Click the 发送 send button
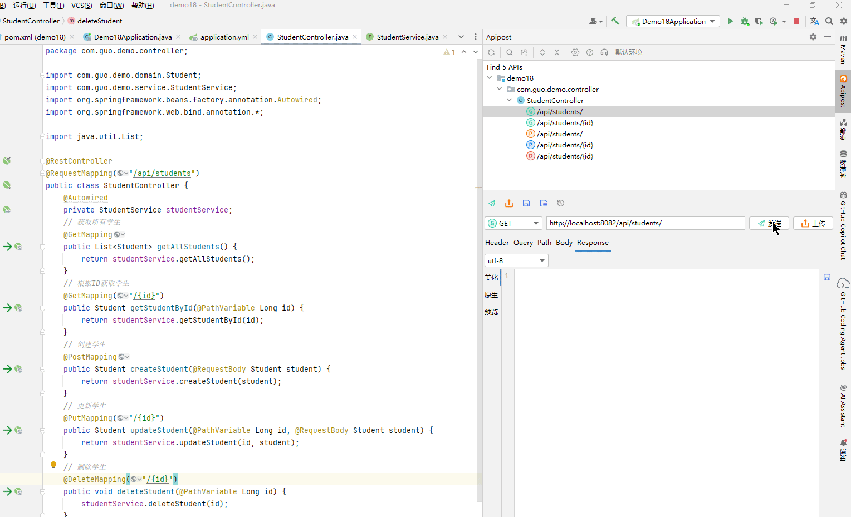This screenshot has height=517, width=851. (769, 223)
